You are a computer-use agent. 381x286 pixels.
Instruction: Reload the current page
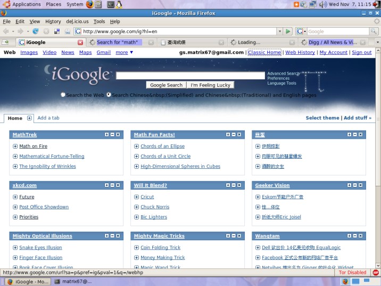[36, 31]
